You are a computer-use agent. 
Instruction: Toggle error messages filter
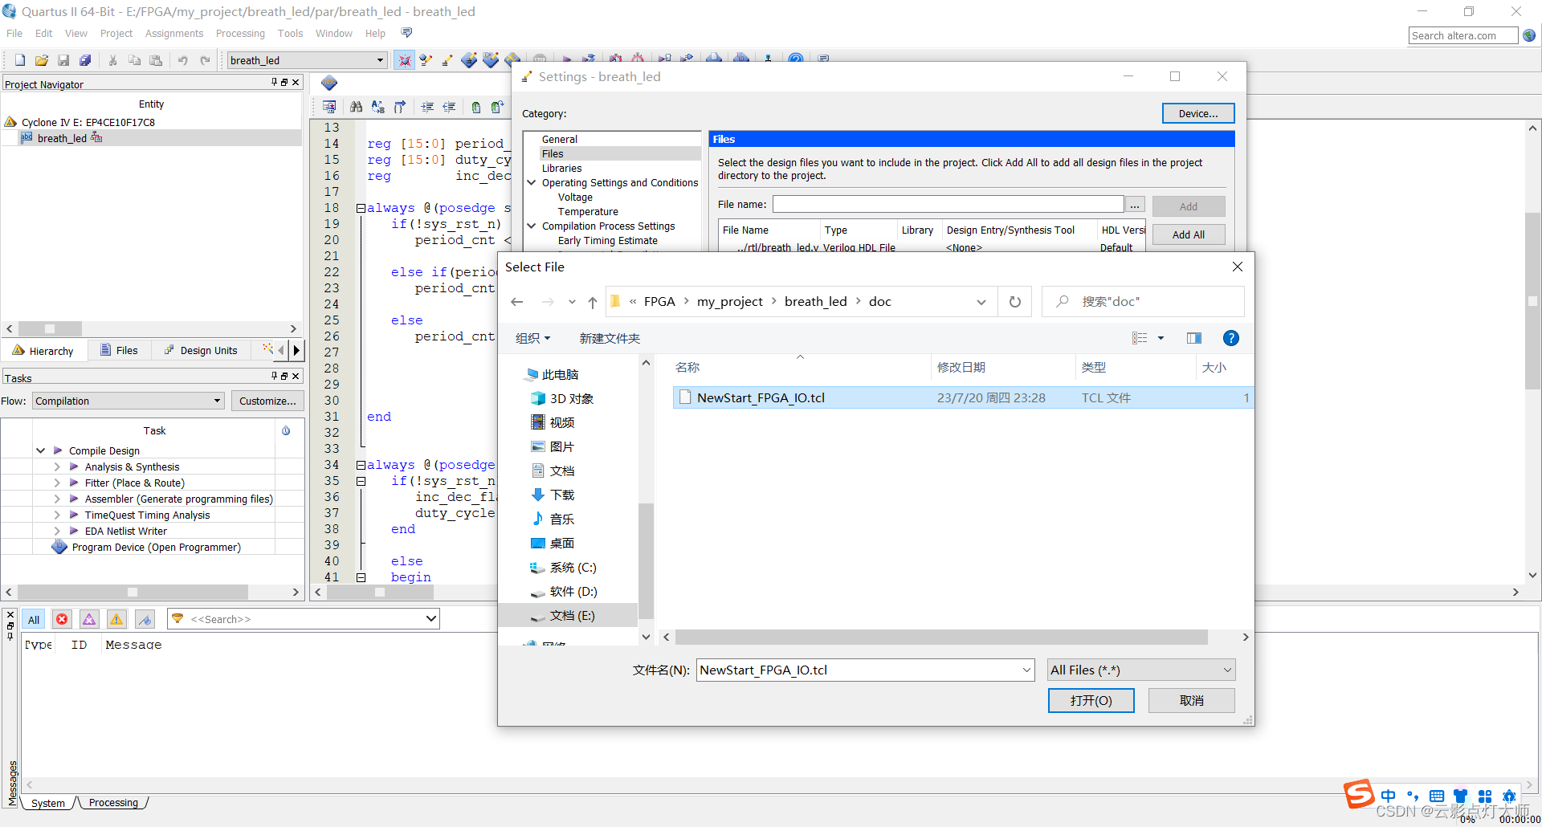(62, 619)
